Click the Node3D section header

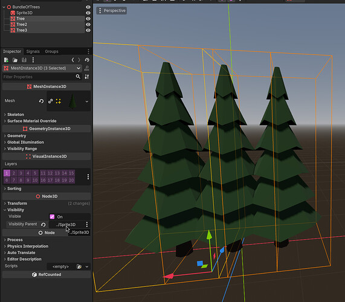47,196
